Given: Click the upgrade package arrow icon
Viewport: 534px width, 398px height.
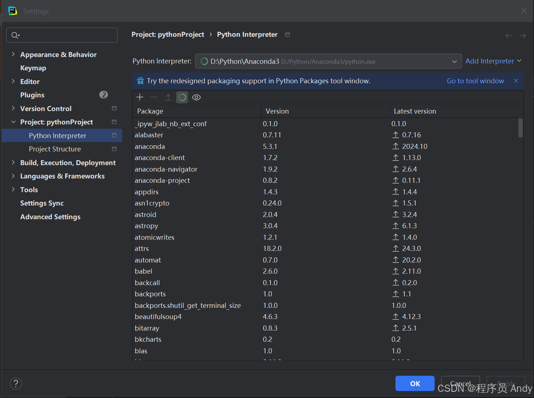Looking at the screenshot, I should 168,97.
